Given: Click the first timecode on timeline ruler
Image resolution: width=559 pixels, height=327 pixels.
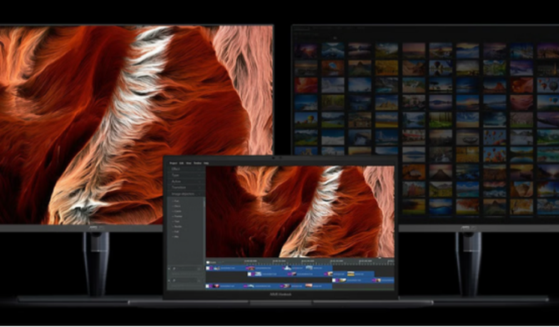Looking at the screenshot, I should click(x=250, y=261).
